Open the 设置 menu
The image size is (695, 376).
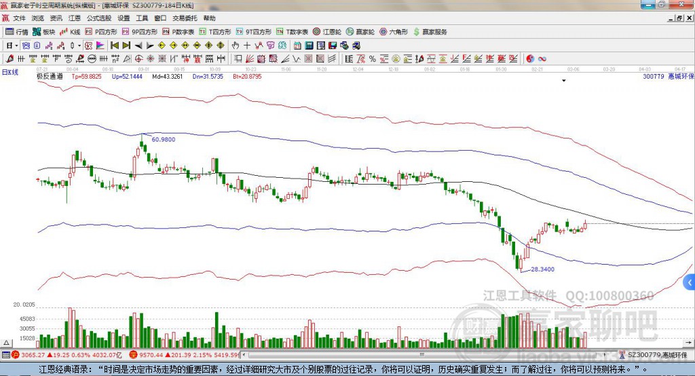(124, 18)
